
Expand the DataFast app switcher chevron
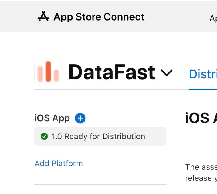coord(167,73)
